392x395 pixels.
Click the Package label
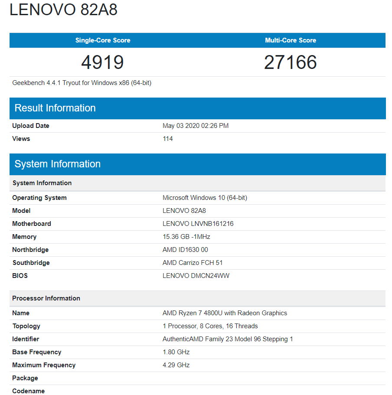(25, 379)
